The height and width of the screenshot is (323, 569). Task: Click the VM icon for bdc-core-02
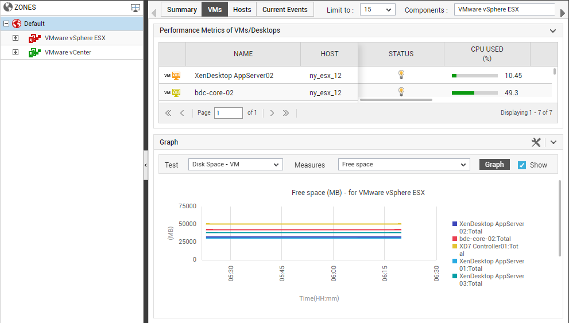[x=176, y=93]
